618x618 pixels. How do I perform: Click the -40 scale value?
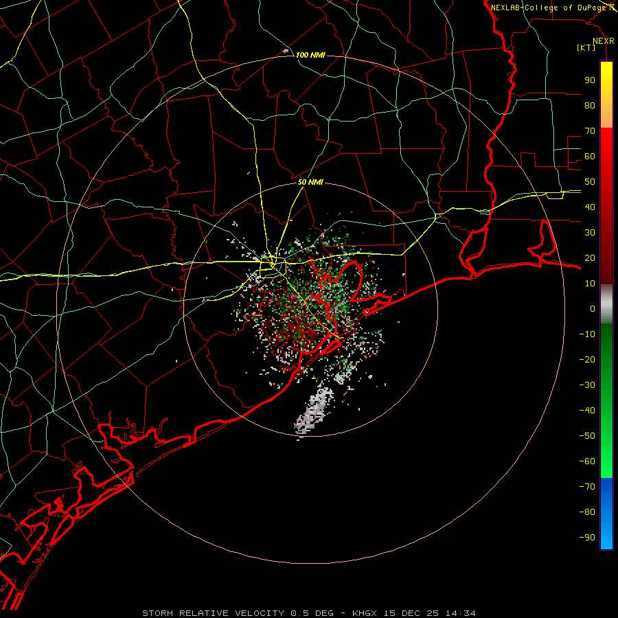[587, 411]
